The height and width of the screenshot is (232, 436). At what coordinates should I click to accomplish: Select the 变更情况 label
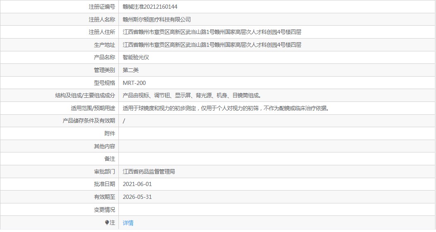point(105,210)
